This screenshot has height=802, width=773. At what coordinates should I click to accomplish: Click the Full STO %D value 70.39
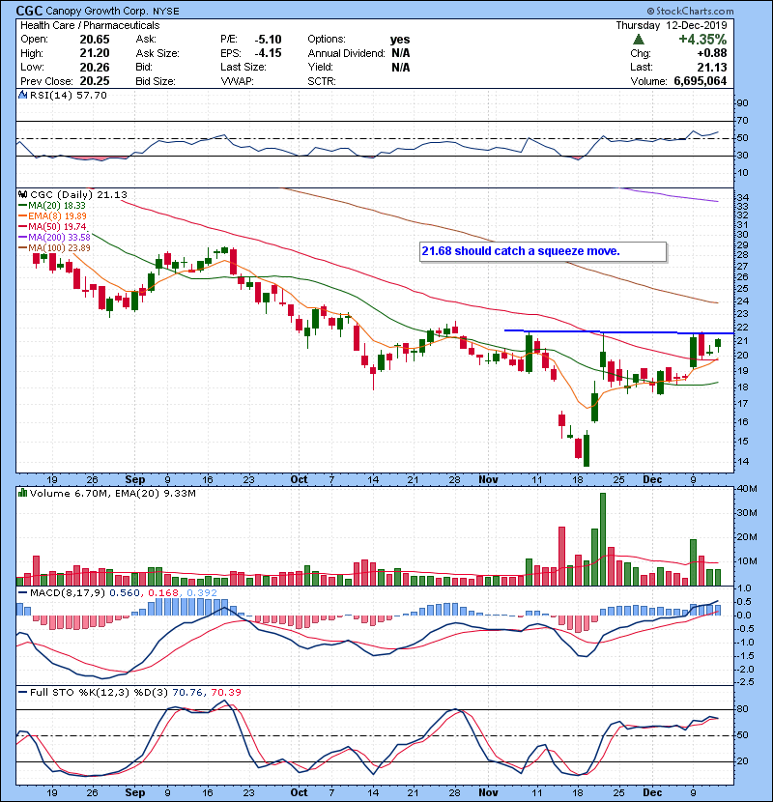click(x=226, y=692)
